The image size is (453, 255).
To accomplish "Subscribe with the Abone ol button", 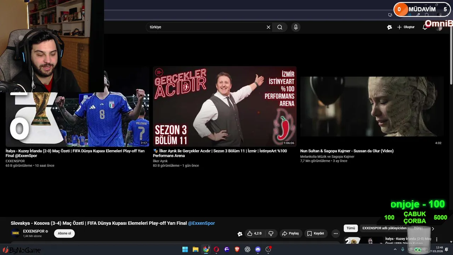I will tap(64, 233).
